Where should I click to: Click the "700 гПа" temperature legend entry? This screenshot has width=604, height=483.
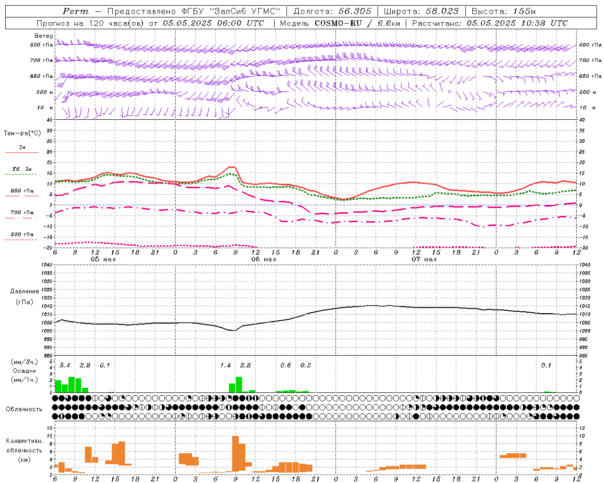(22, 213)
